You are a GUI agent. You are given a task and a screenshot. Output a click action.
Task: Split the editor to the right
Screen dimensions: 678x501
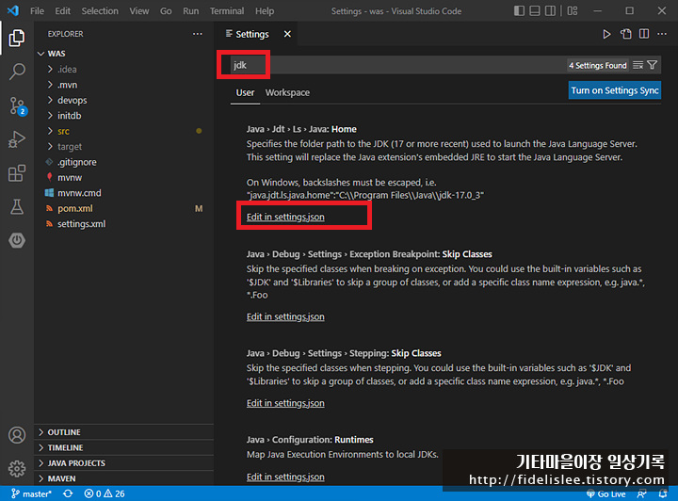click(644, 34)
